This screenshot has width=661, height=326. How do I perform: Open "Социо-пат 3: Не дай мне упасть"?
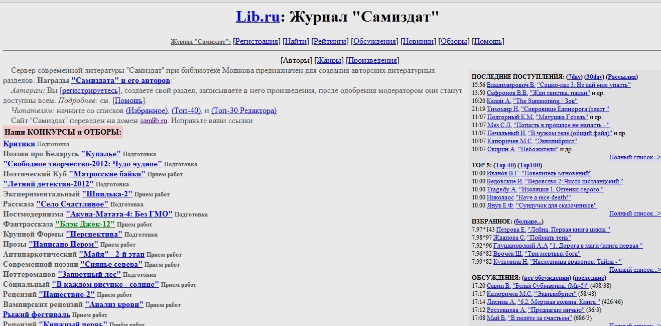pos(584,85)
